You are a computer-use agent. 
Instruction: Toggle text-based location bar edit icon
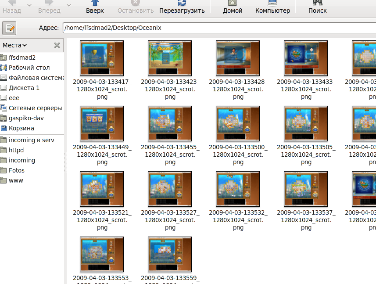tap(9, 28)
